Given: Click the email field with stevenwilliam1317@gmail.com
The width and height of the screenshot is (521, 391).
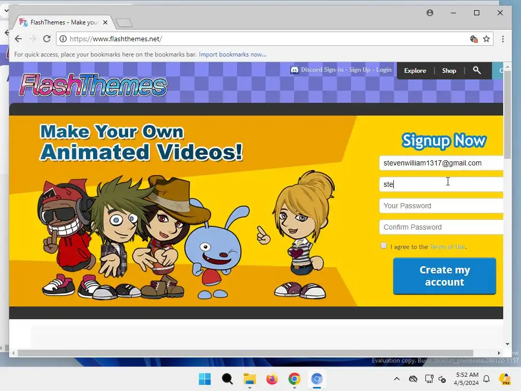Looking at the screenshot, I should click(x=441, y=163).
